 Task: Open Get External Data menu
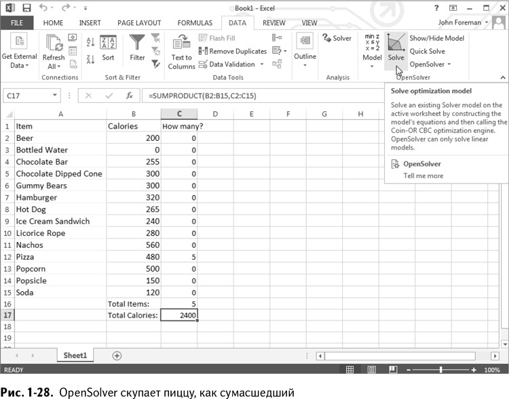click(19, 51)
